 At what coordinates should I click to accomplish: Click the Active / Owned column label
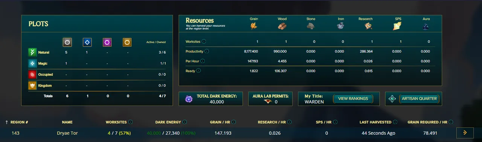pyautogui.click(x=156, y=42)
